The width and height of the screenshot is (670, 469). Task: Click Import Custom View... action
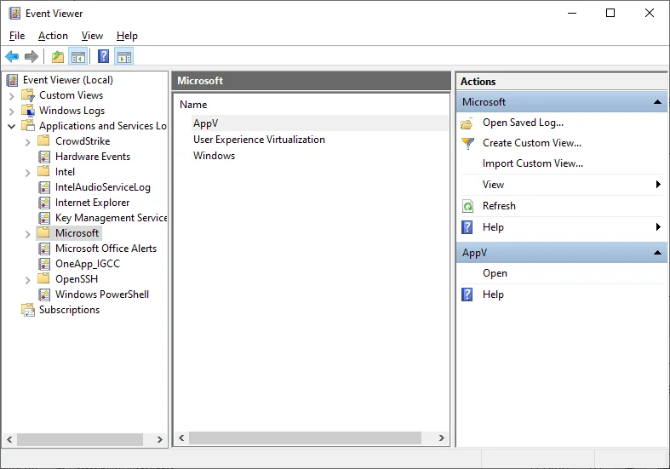[x=533, y=163]
